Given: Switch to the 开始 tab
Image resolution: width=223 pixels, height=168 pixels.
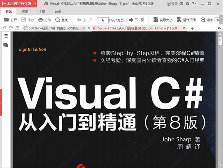Looking at the screenshot, I should [x=9, y=12].
